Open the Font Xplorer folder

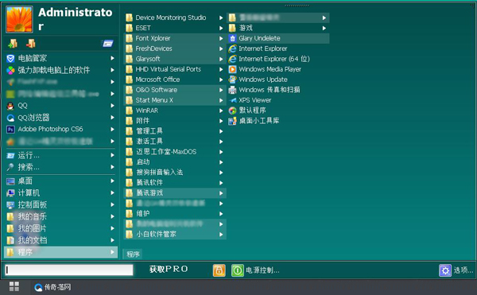point(175,38)
